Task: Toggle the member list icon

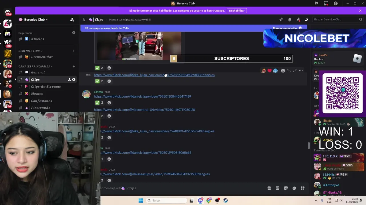Action: click(x=307, y=19)
